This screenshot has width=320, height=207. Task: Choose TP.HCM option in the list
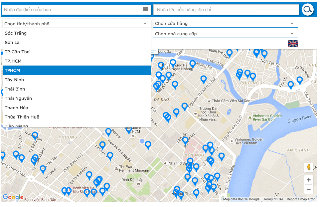(x=77, y=61)
